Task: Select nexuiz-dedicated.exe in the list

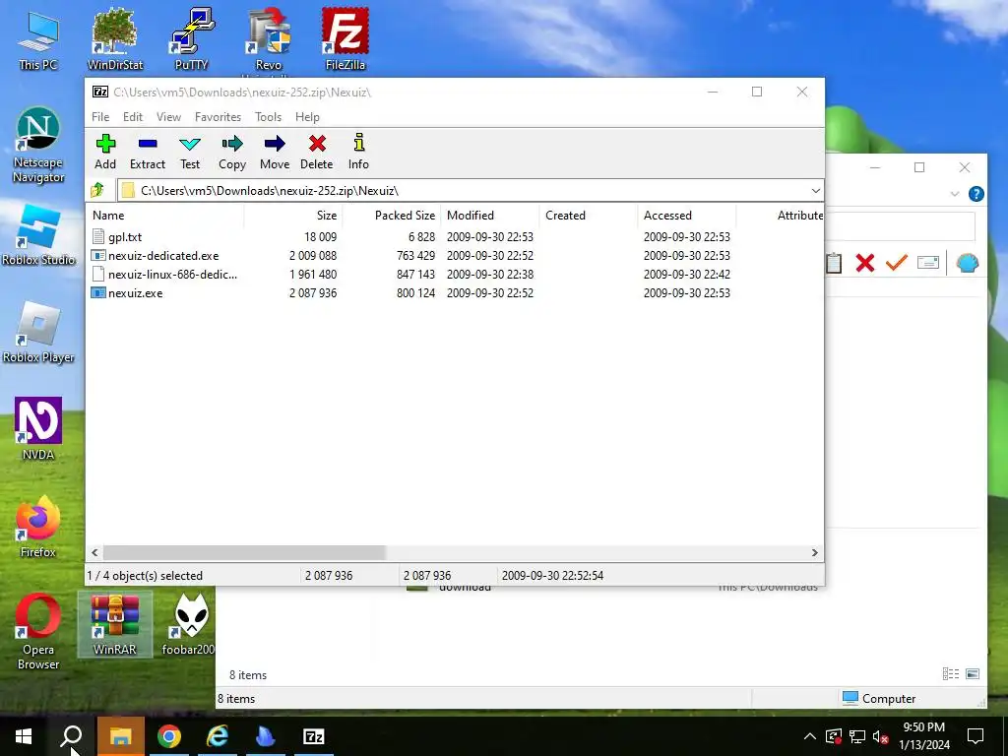Action: click(x=163, y=255)
